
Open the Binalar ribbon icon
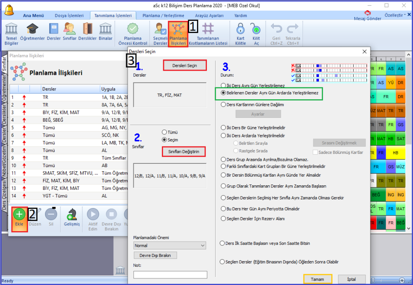(105, 32)
